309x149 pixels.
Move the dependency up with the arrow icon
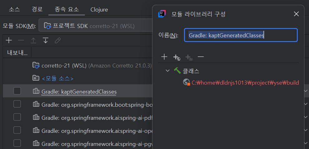tap(33, 41)
